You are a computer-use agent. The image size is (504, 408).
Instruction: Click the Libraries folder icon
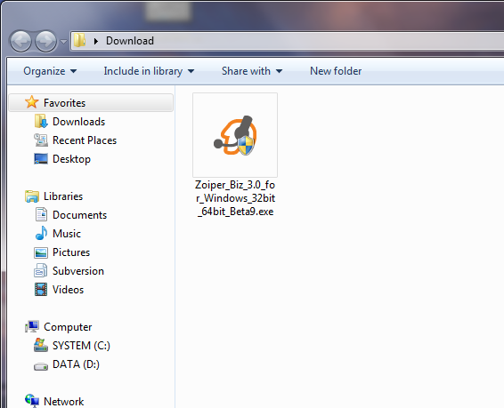32,196
